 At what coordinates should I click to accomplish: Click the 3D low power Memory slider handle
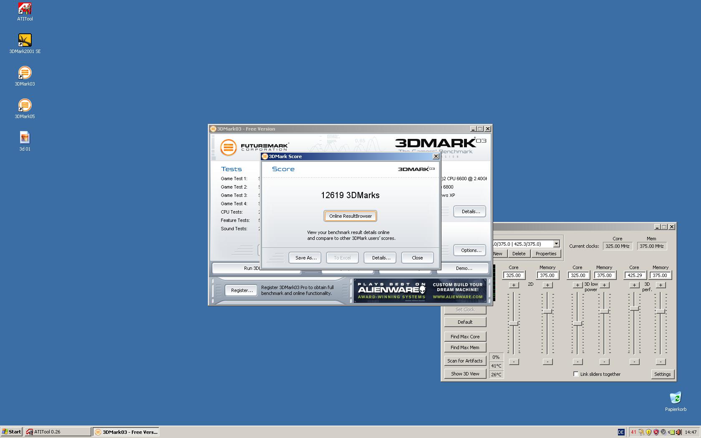click(x=604, y=311)
